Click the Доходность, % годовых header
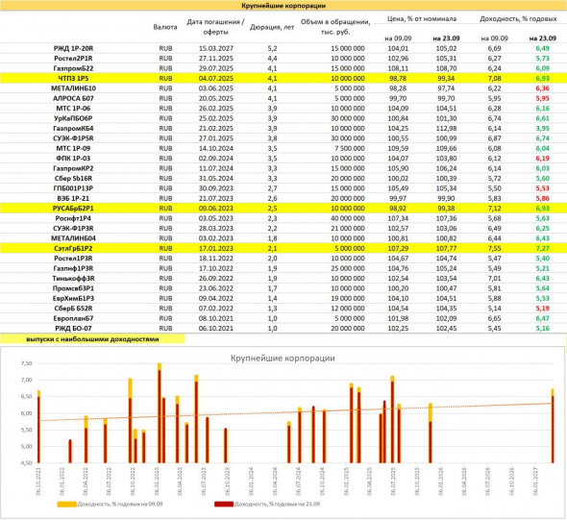Screen dimensions: 567x520 pos(518,19)
